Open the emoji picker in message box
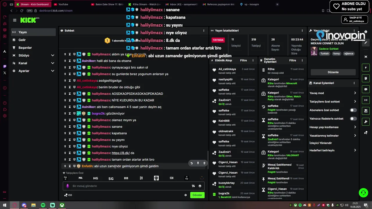372x209 pixels. pos(200,186)
